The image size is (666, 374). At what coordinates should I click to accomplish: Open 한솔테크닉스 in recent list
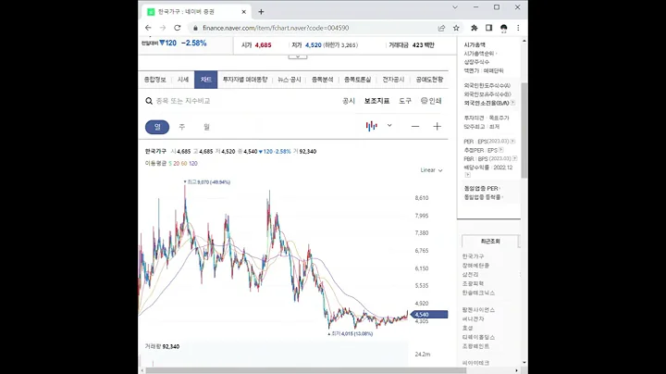478,293
